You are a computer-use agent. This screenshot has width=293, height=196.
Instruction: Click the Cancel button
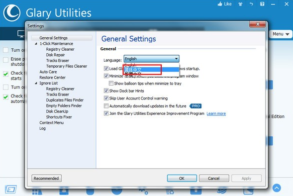tap(214, 179)
